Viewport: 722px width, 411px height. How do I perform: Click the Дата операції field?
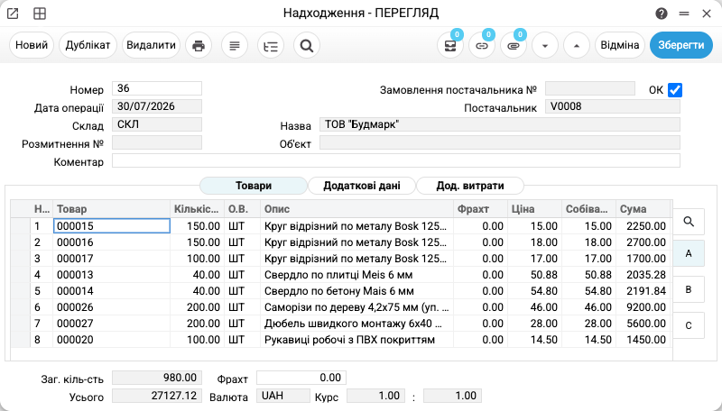click(x=157, y=106)
